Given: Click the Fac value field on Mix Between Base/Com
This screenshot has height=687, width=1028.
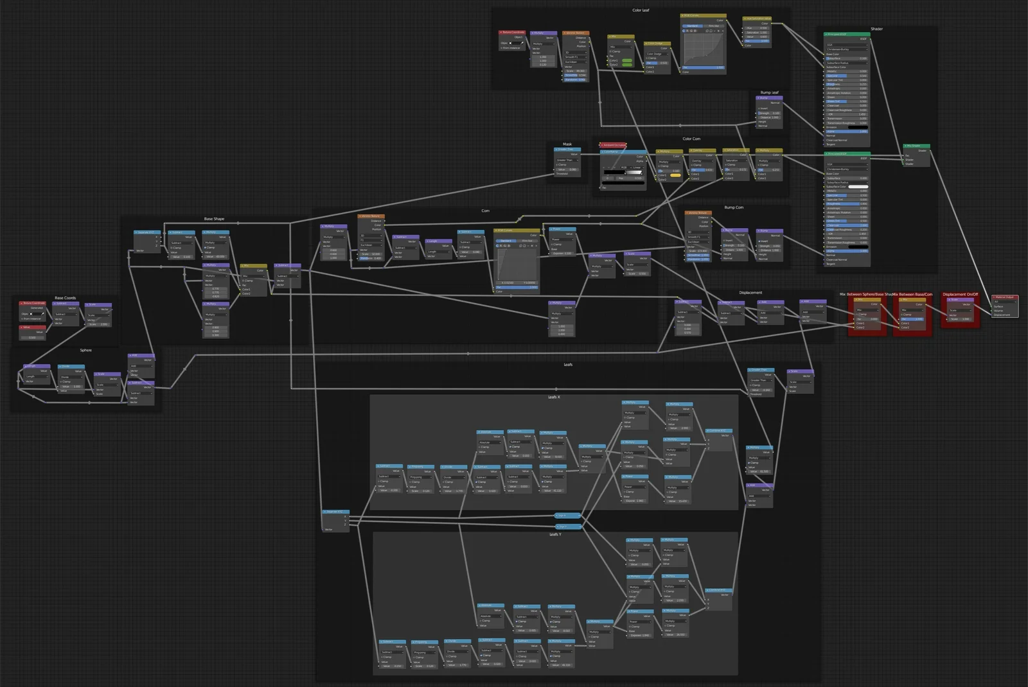Looking at the screenshot, I should point(912,319).
